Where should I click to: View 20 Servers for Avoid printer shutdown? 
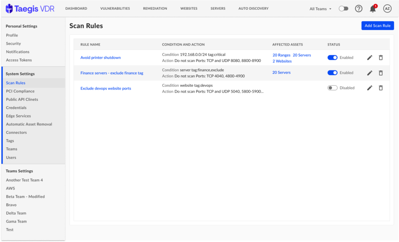tap(302, 55)
